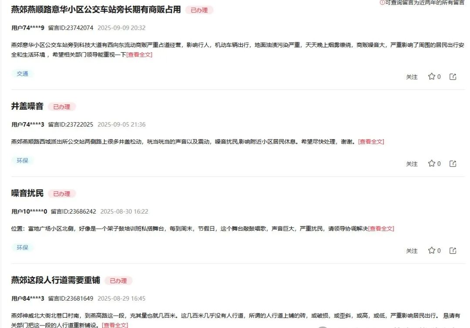Image resolution: width=470 pixels, height=328 pixels.
Task: Star the 井盖噪音 message
Action: pos(431,164)
